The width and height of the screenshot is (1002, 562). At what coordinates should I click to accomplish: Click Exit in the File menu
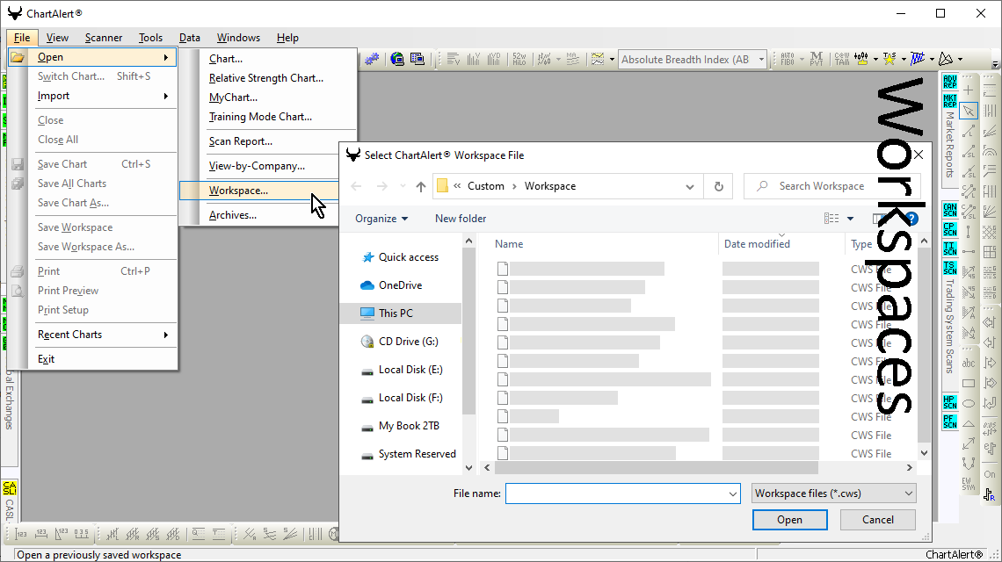pyautogui.click(x=46, y=359)
